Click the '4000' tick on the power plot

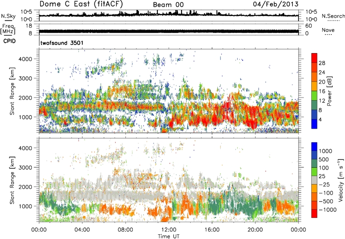click(25, 59)
